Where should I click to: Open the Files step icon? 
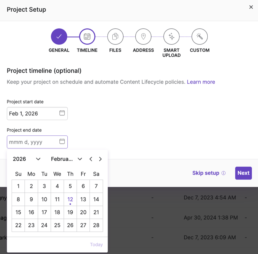point(115,36)
